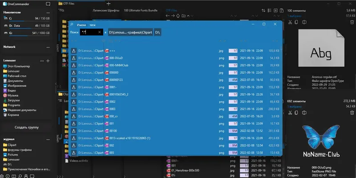Viewport: 356px width, 178px height.
Task: Click the location icon for the 000_cr row
Action: tap(73, 116)
